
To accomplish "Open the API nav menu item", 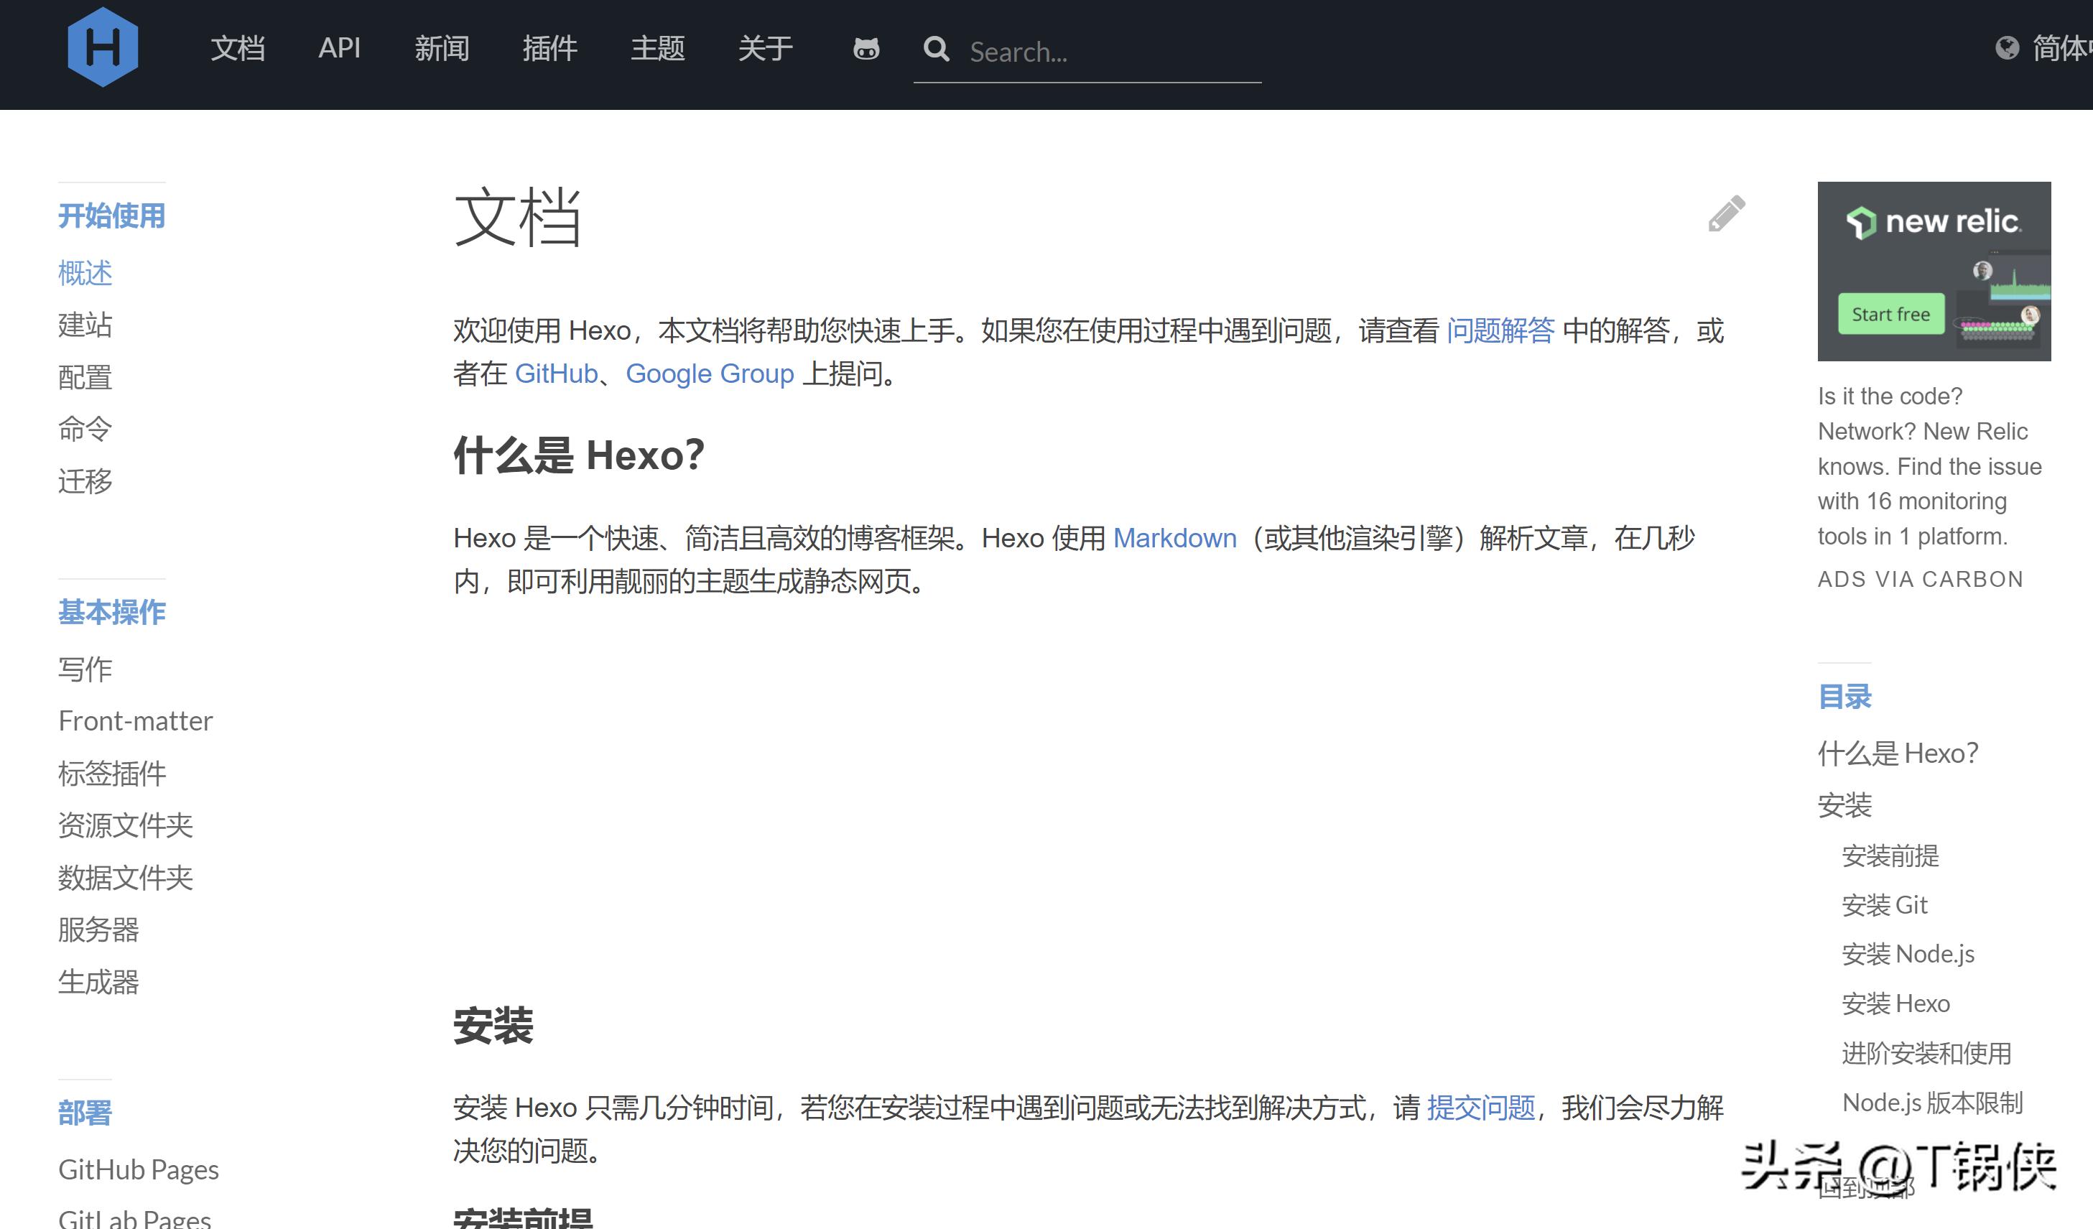I will [339, 48].
